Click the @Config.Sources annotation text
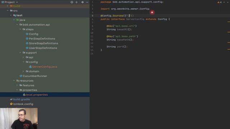This screenshot has height=129, width=230. click(x=112, y=16)
